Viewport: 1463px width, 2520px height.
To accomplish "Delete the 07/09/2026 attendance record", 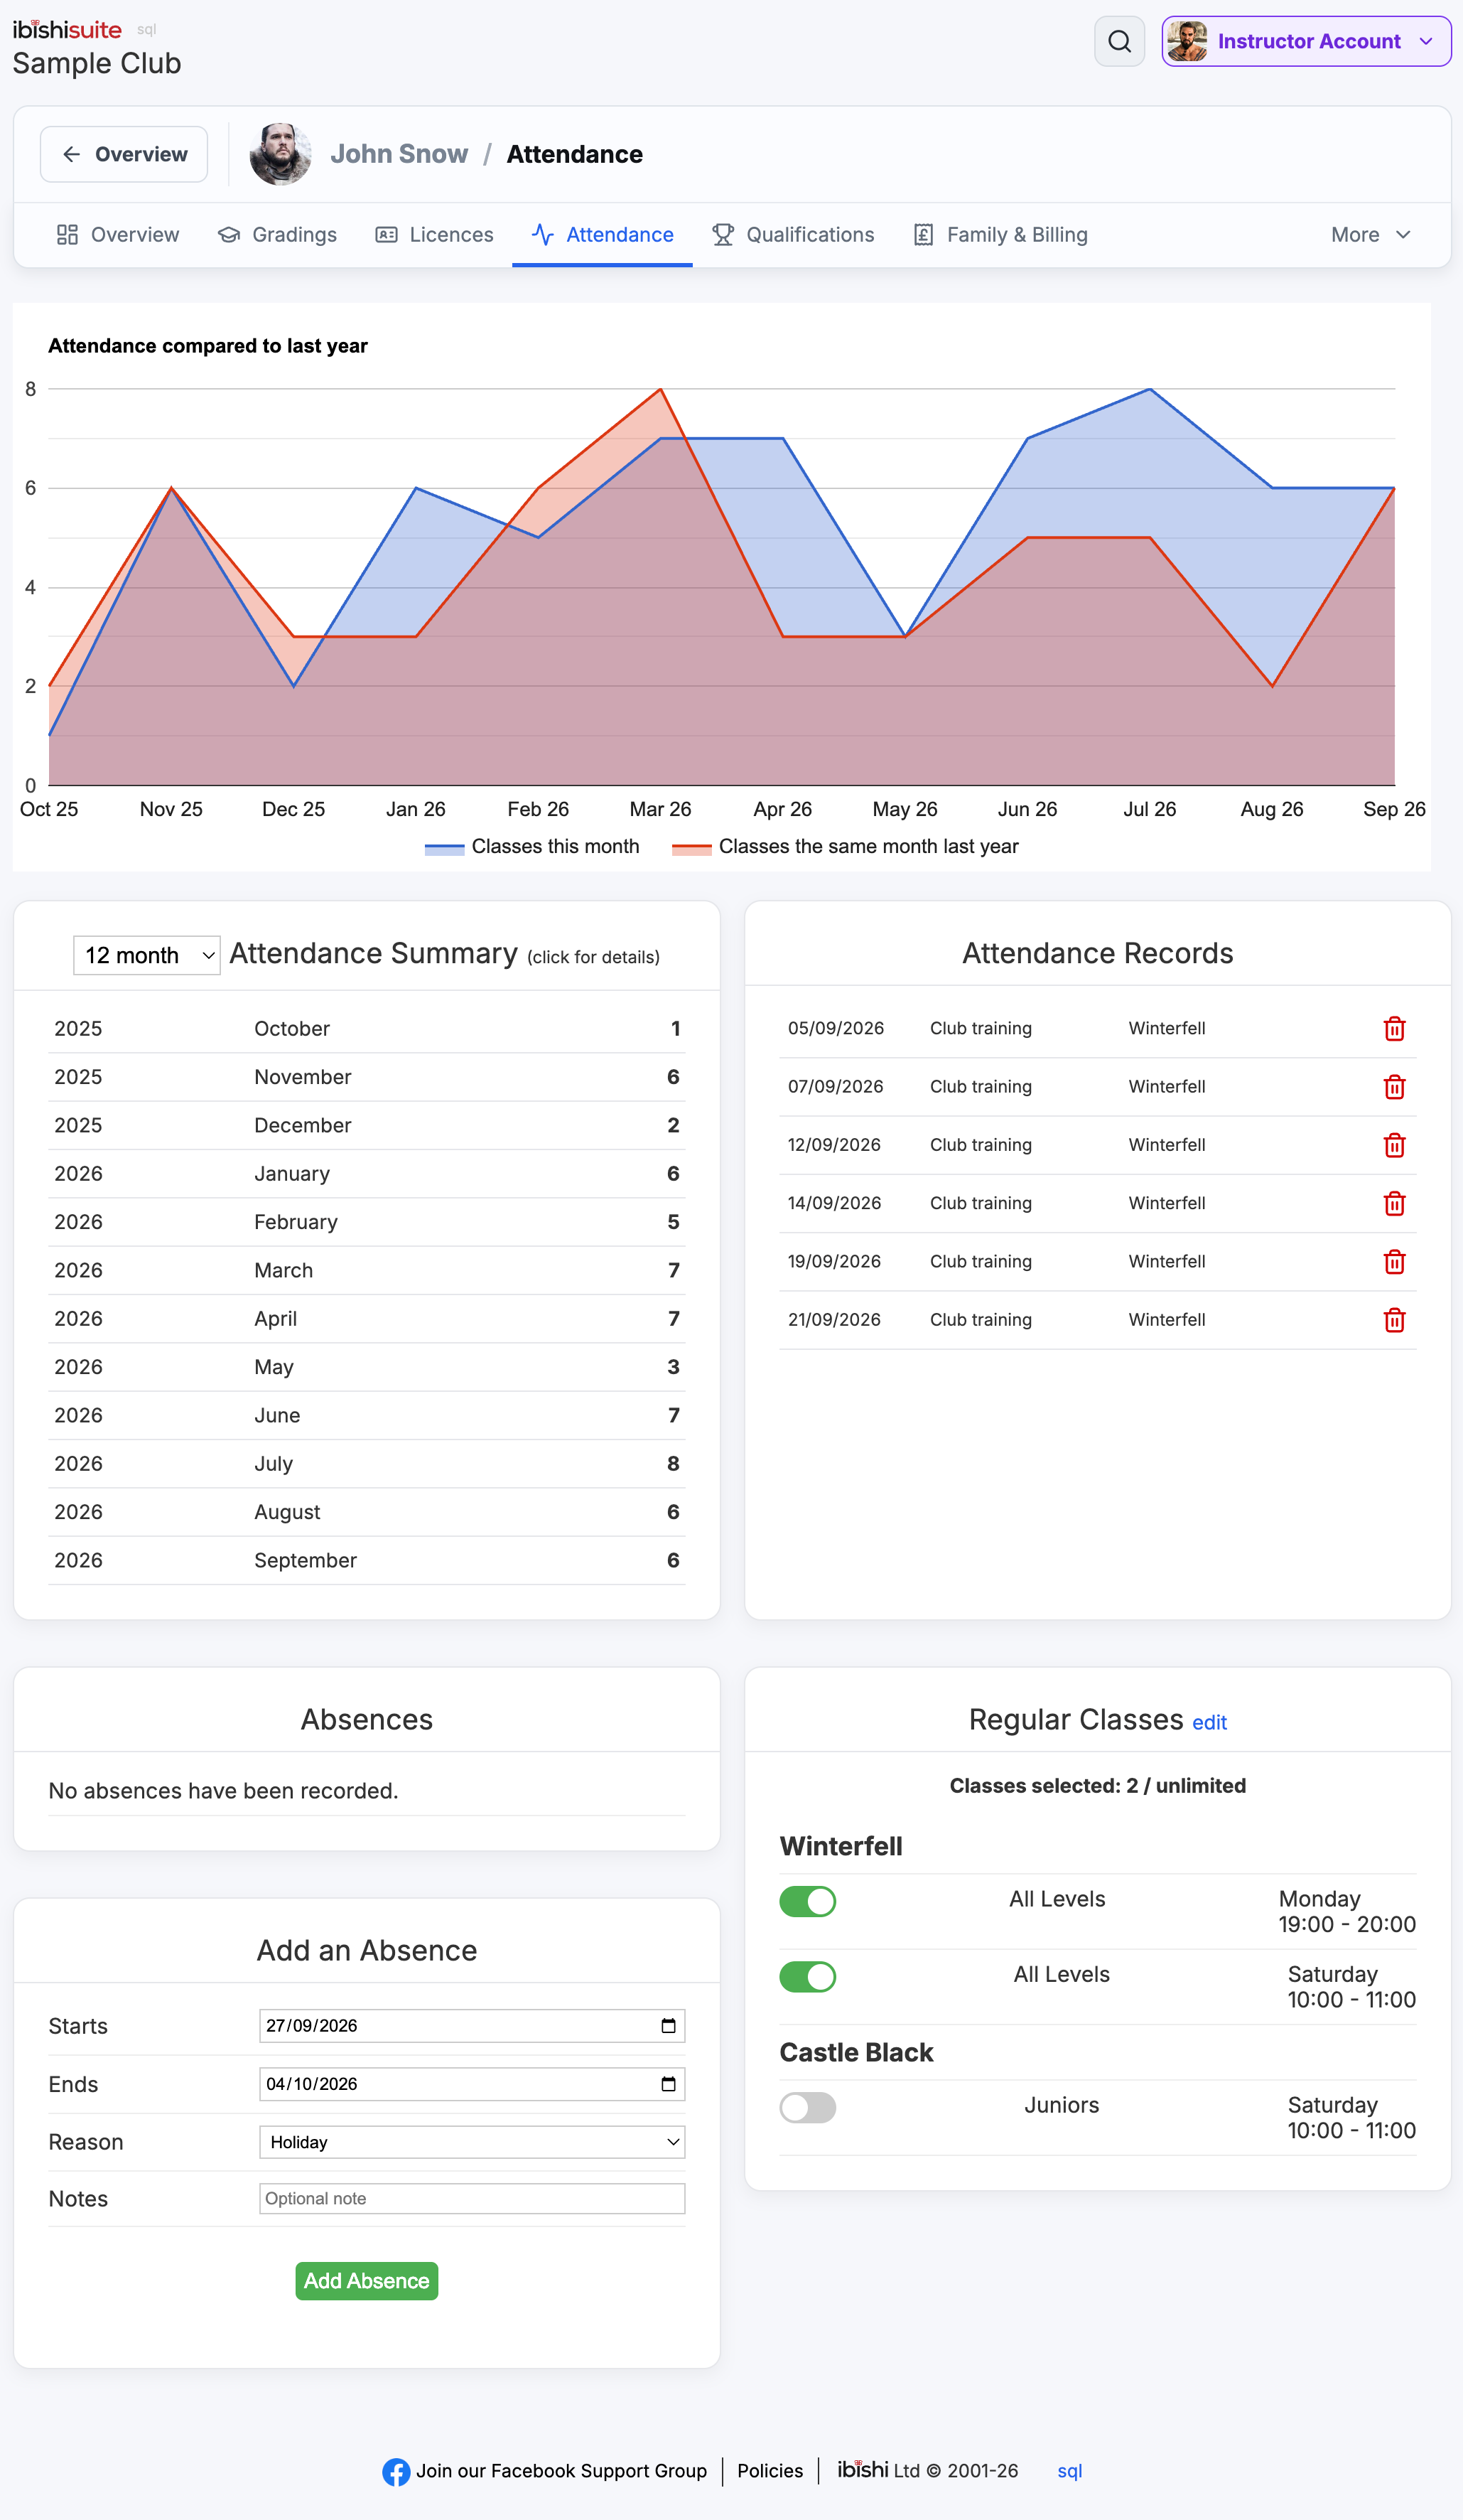I will [x=1394, y=1086].
